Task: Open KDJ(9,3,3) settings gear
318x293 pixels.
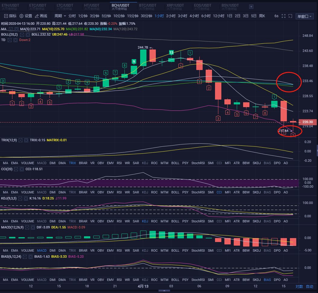Action: [20, 199]
